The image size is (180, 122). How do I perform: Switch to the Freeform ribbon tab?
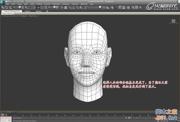pyautogui.click(x=28, y=11)
